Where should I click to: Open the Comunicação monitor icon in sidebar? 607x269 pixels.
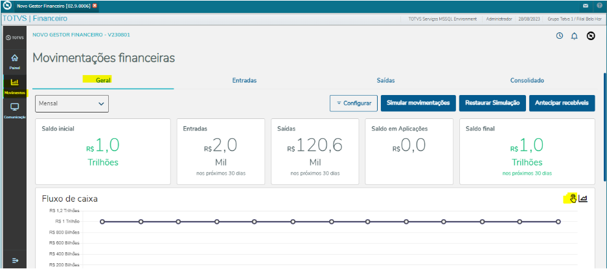(14, 107)
